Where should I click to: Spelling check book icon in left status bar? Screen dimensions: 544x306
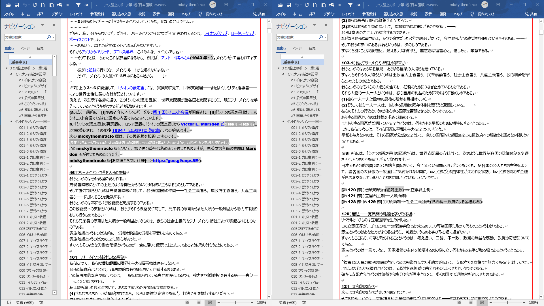[x=9, y=303]
